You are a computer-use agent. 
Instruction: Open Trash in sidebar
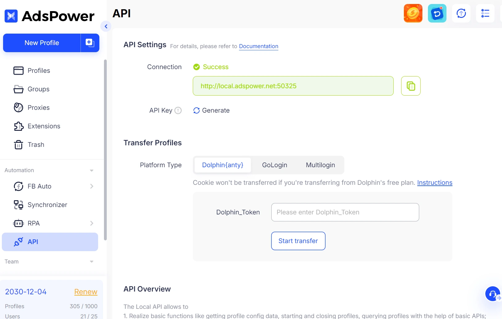36,145
